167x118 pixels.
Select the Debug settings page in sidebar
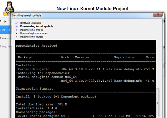5,46
